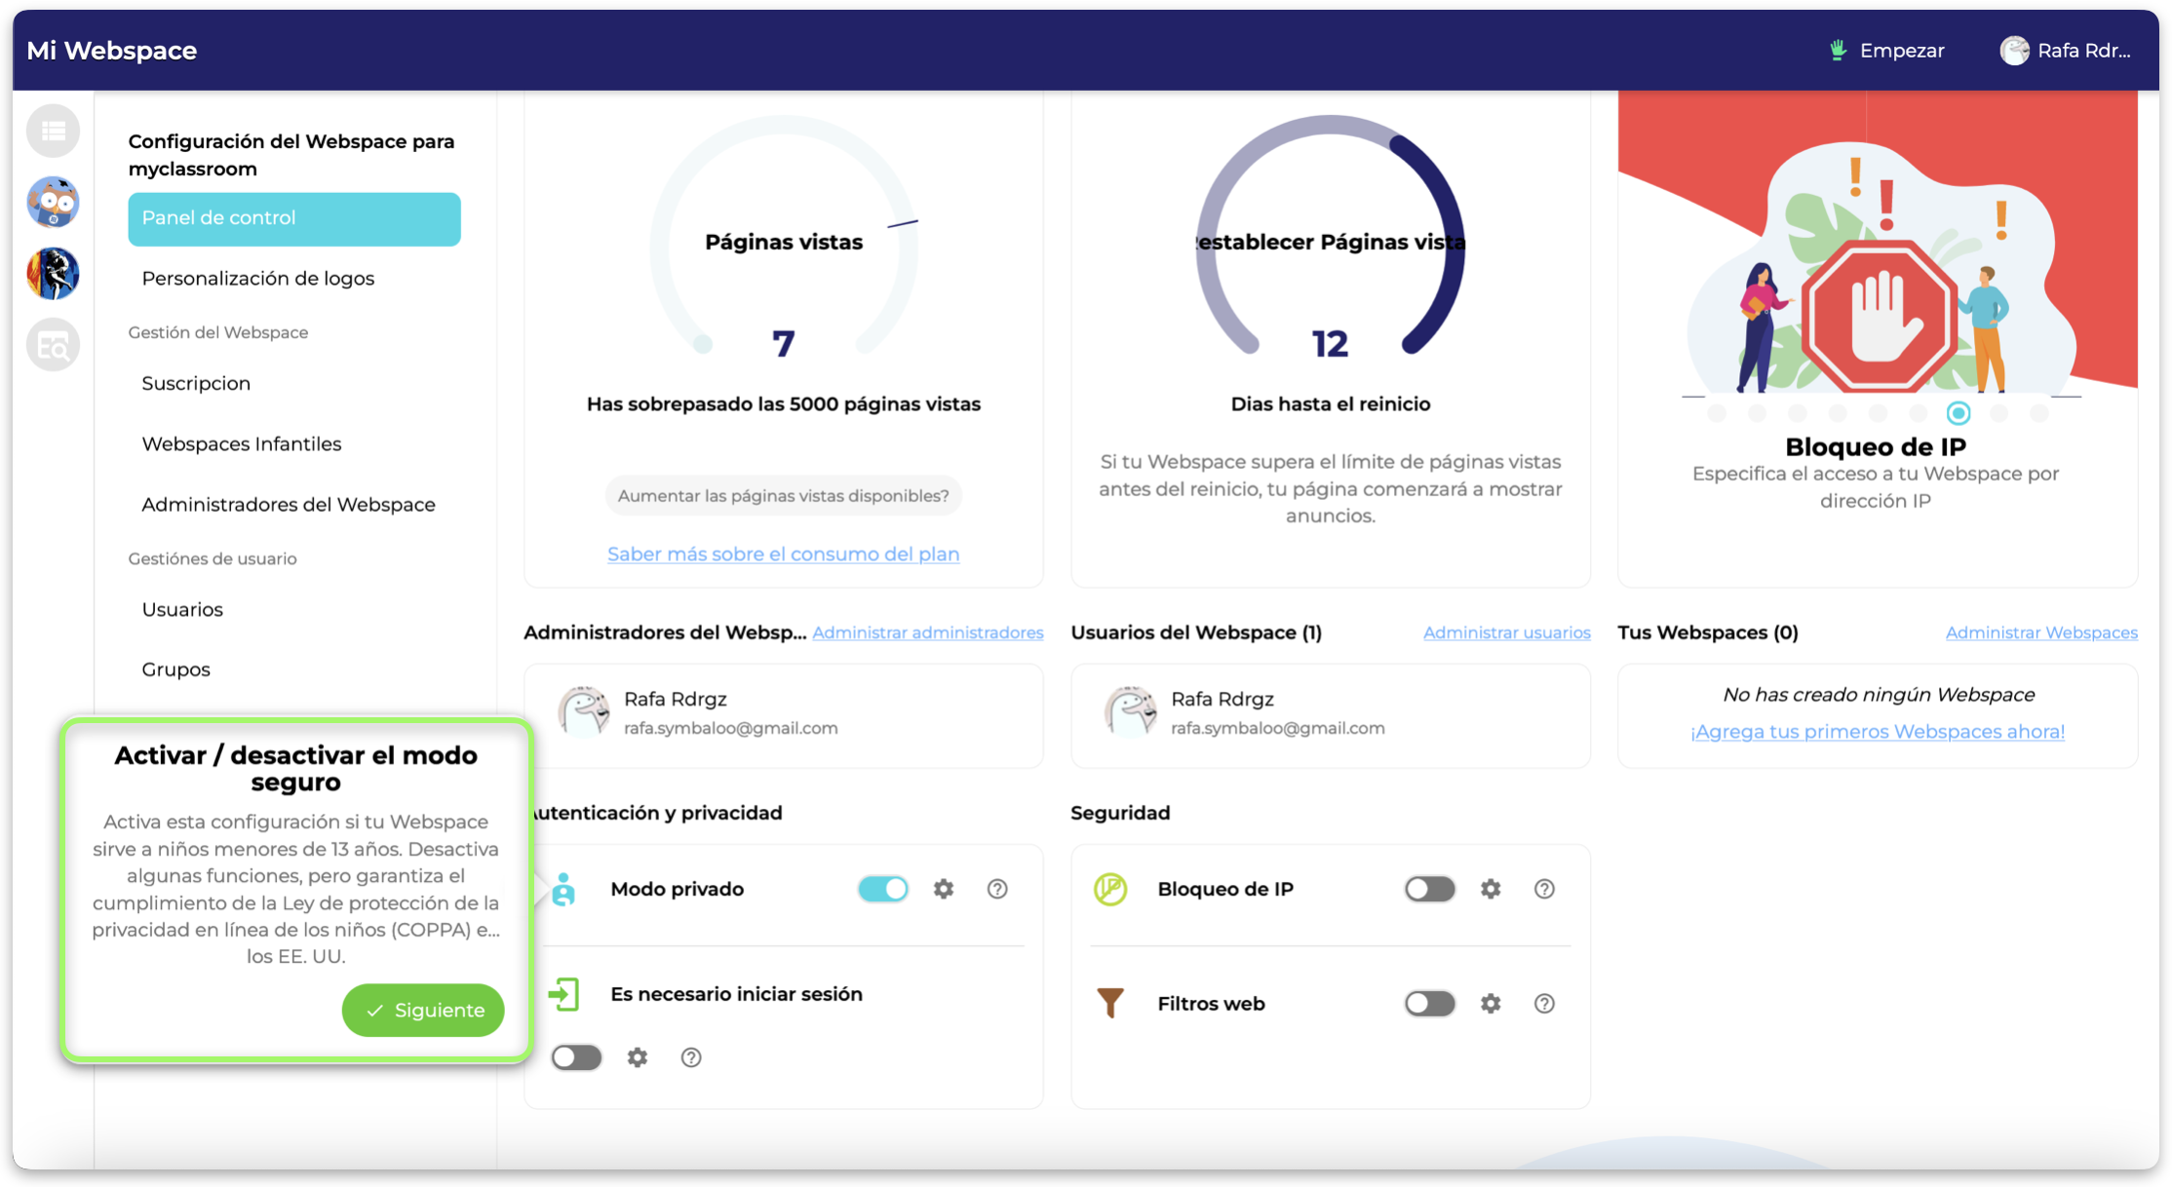Show help for Filtros web
Image resolution: width=2172 pixels, height=1187 pixels.
(x=1544, y=1004)
